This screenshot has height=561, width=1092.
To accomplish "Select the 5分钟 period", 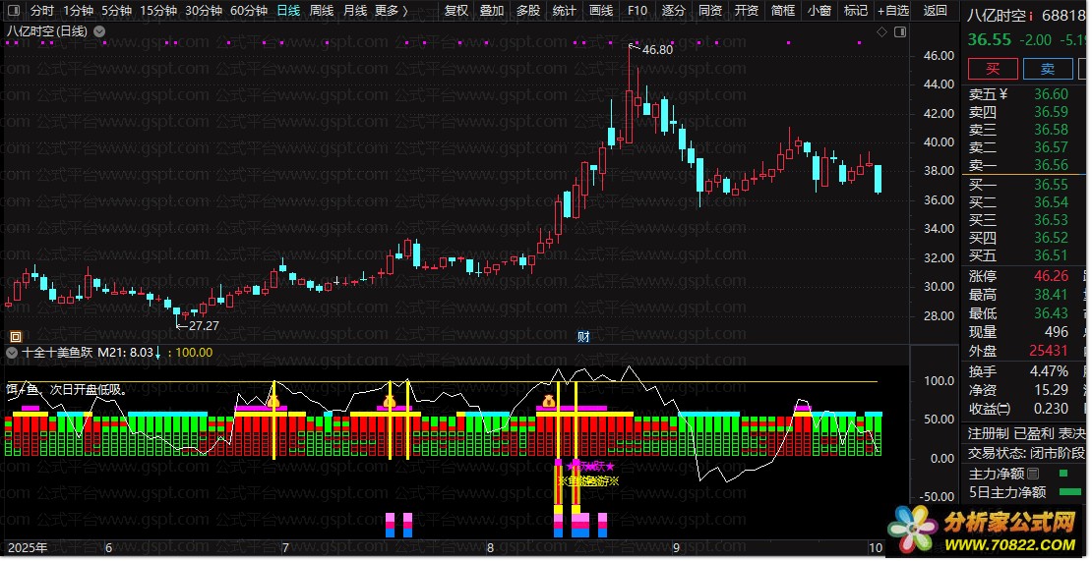I will coord(116,11).
